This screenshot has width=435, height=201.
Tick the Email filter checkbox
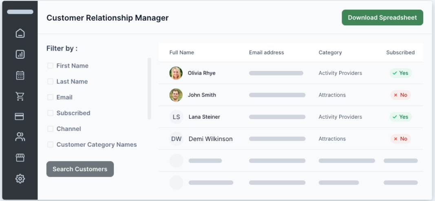point(50,97)
